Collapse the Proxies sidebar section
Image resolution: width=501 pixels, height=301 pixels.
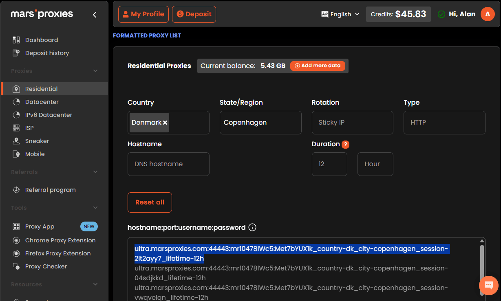pyautogui.click(x=95, y=71)
